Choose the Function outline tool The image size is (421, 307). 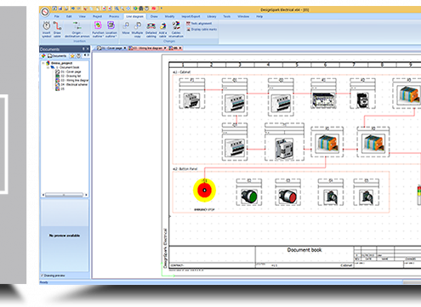(x=98, y=29)
